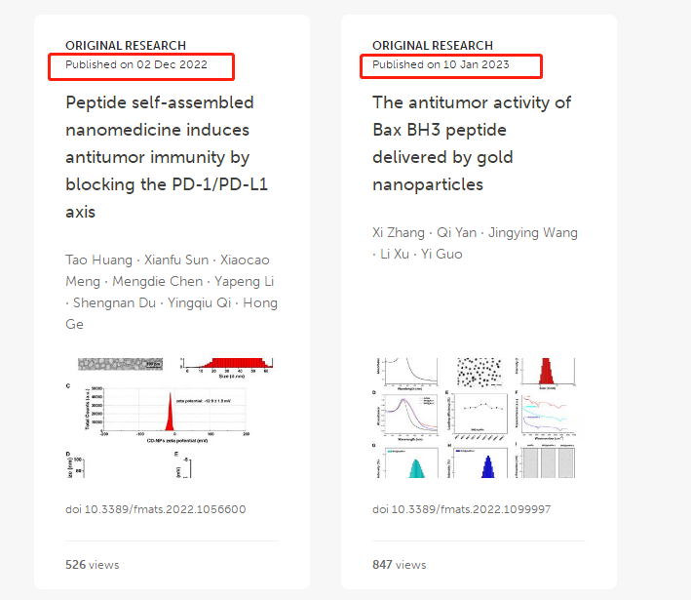691x600 pixels.
Task: Click author Xi Zhang
Action: tap(399, 232)
